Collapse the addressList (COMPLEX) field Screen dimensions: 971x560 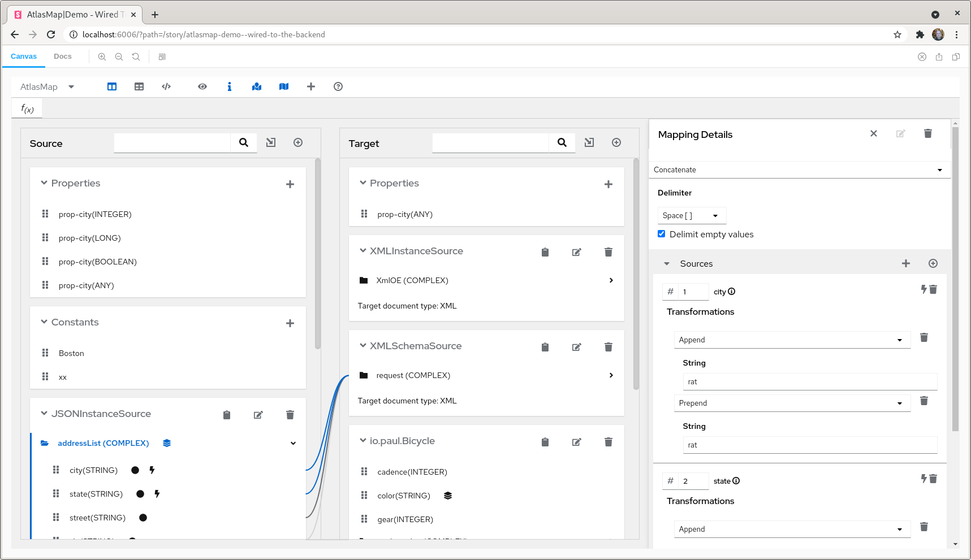point(293,443)
